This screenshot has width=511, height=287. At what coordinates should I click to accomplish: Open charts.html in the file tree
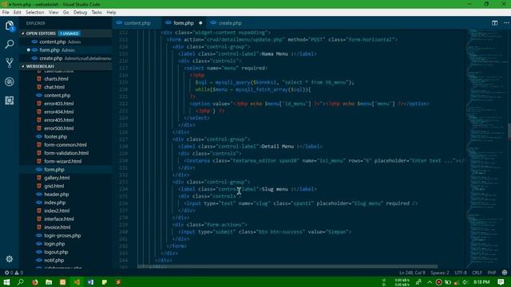pos(56,79)
